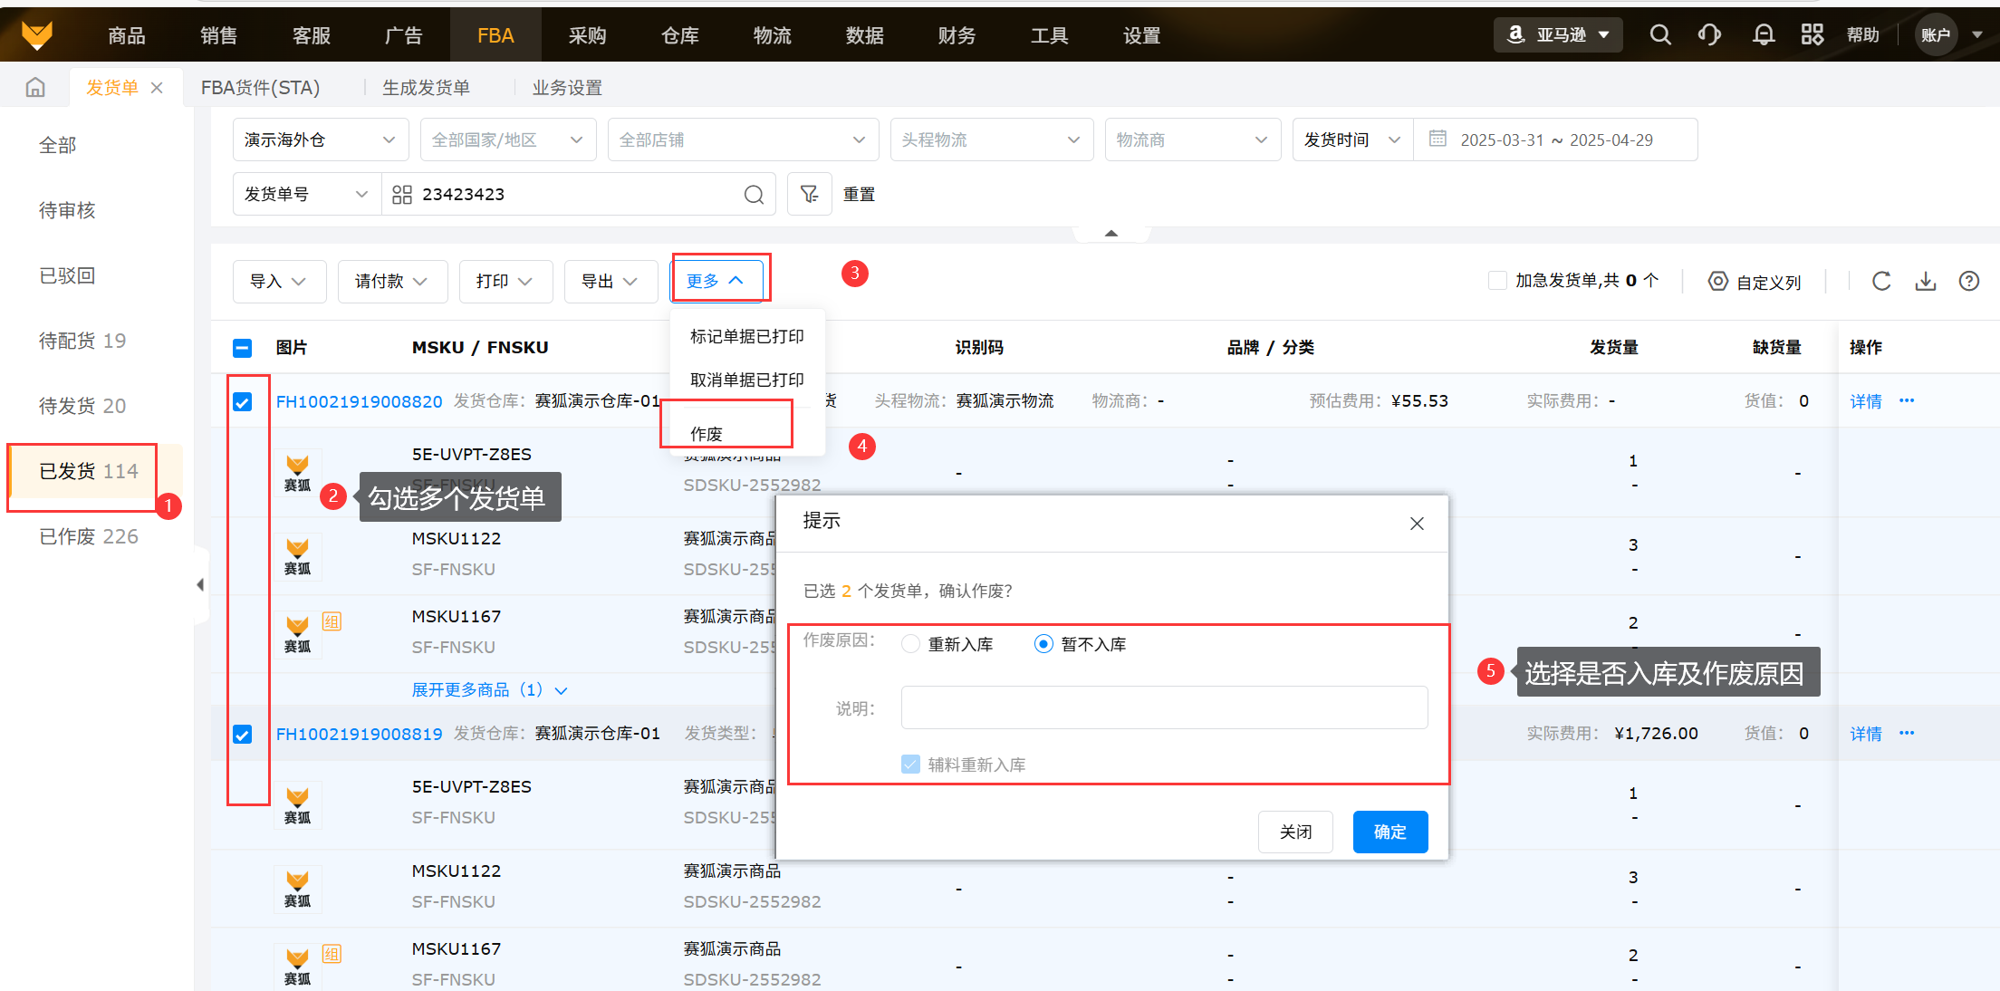Toggle the 加急发货单 checkbox

[x=1497, y=281]
